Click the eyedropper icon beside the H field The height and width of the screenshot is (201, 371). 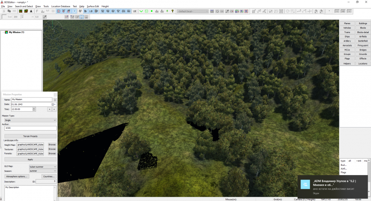click(x=45, y=17)
